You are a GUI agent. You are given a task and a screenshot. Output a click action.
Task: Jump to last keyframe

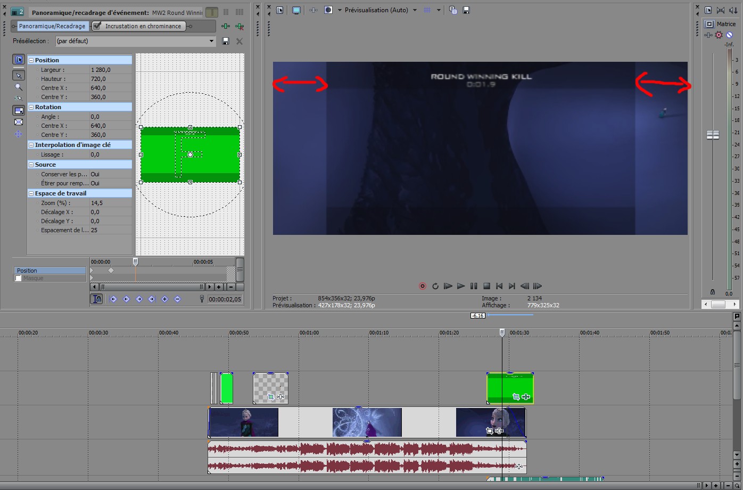152,299
